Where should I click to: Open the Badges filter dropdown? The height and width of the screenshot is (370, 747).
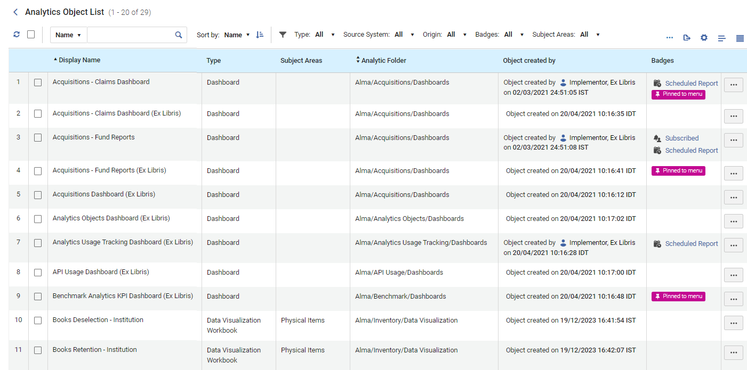513,35
